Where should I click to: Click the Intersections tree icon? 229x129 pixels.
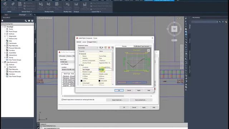coord(7,55)
